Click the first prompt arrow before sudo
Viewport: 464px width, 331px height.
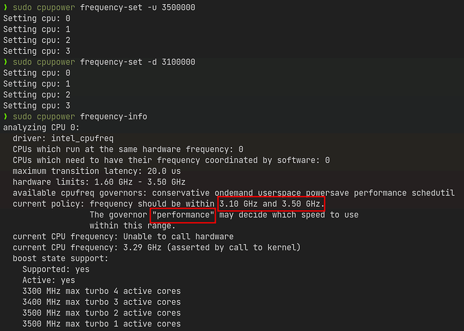point(5,7)
